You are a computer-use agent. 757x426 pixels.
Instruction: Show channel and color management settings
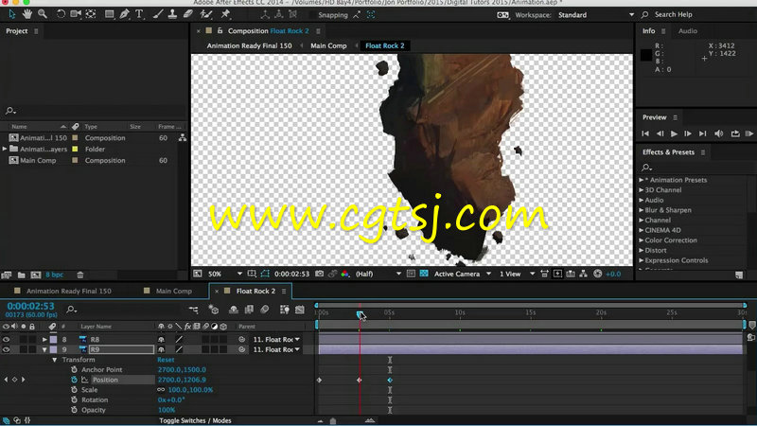pos(344,274)
